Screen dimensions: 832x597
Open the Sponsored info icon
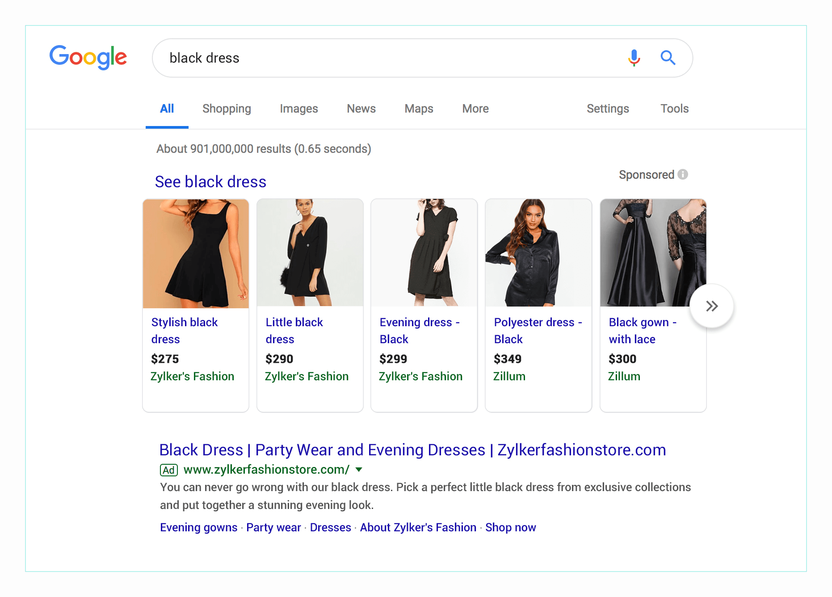(x=683, y=174)
